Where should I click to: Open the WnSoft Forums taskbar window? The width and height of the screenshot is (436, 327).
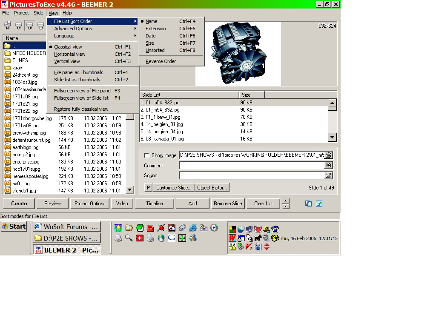(x=67, y=227)
